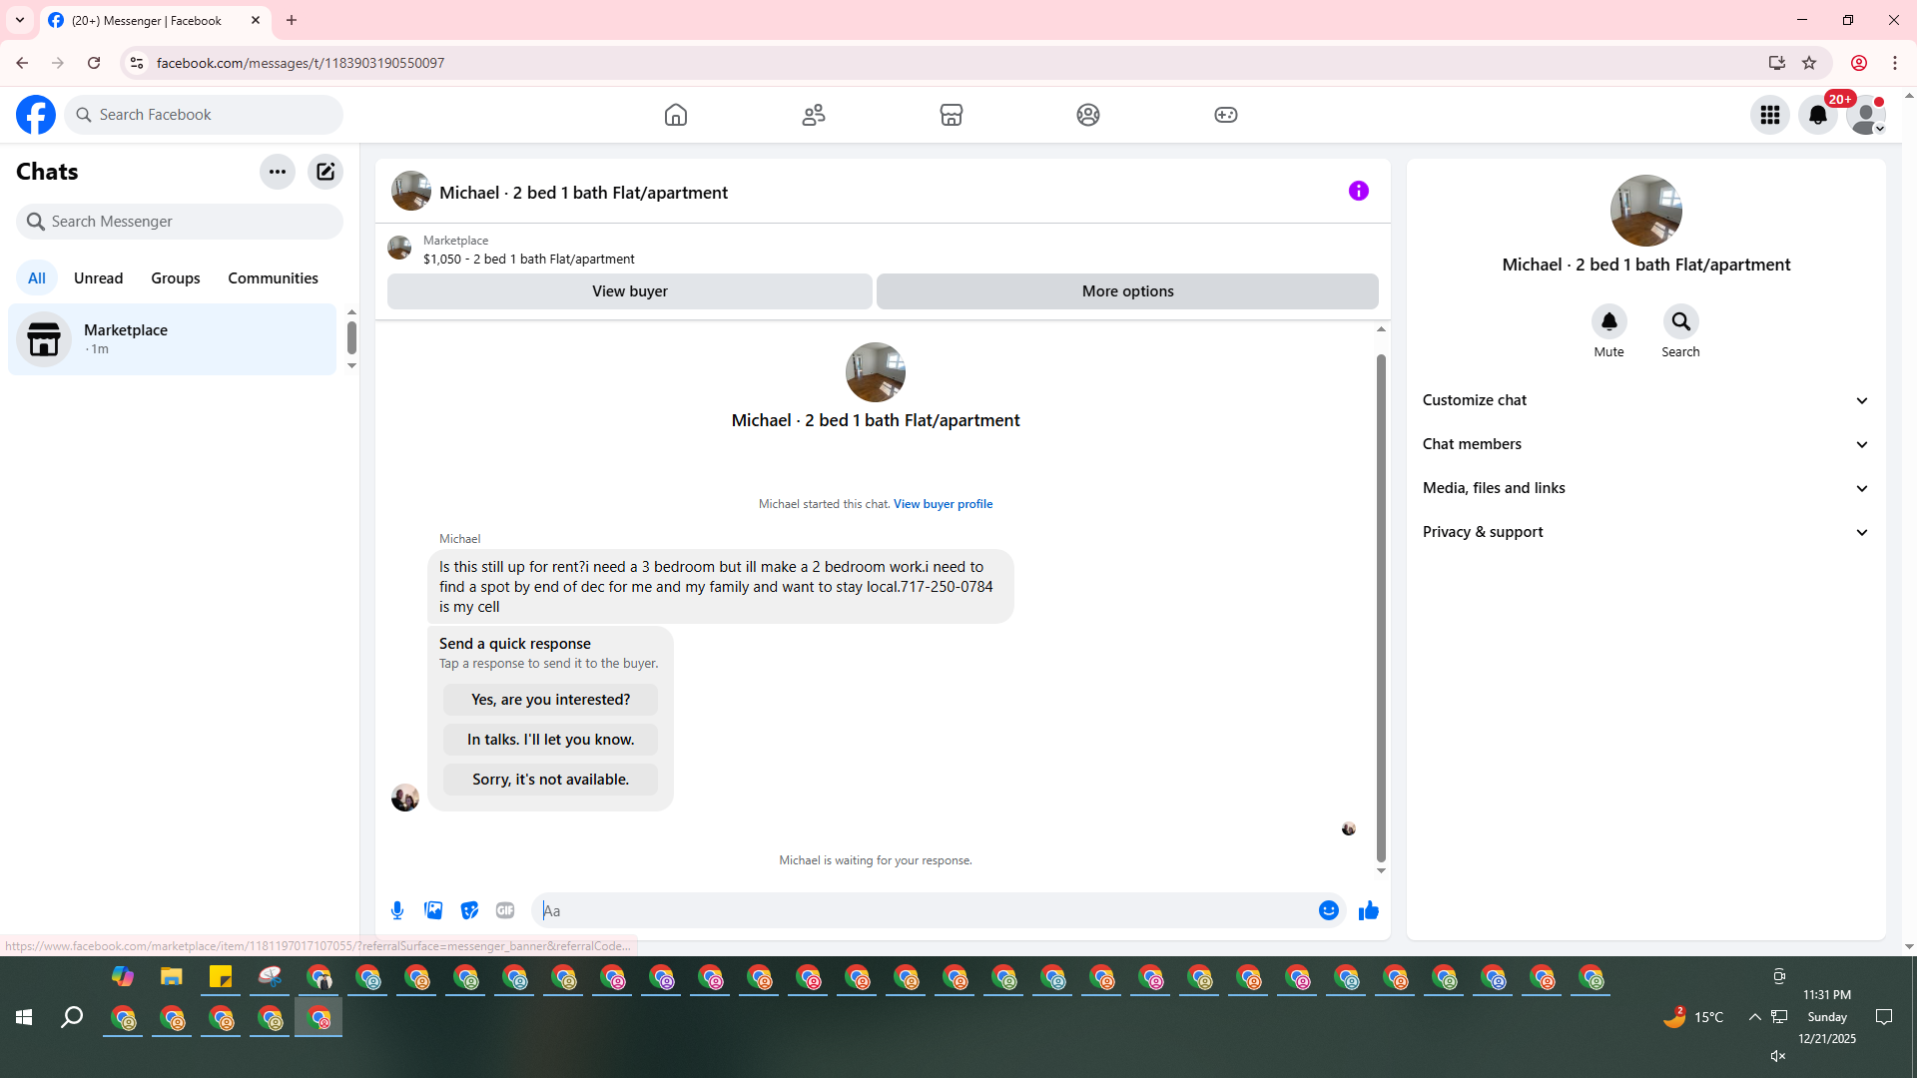Go back in browser history
The height and width of the screenshot is (1078, 1917).
(x=22, y=63)
